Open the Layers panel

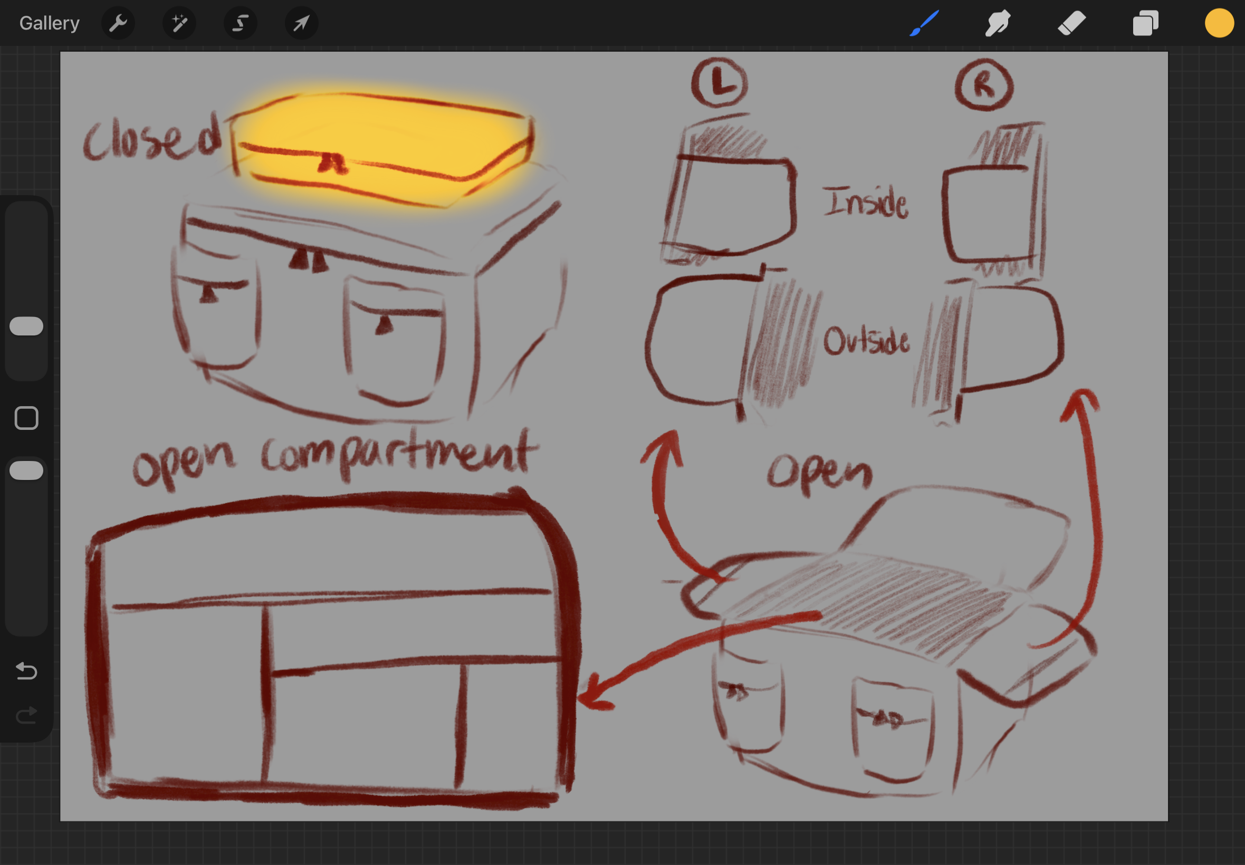1145,23
